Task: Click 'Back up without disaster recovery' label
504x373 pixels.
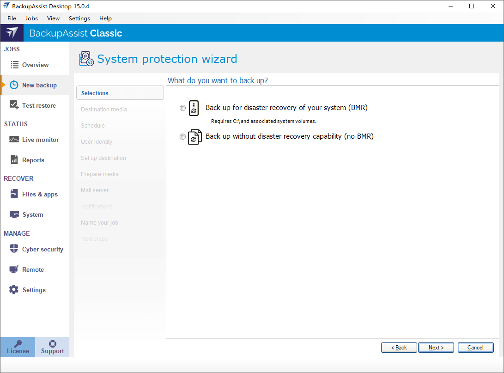Action: (289, 136)
